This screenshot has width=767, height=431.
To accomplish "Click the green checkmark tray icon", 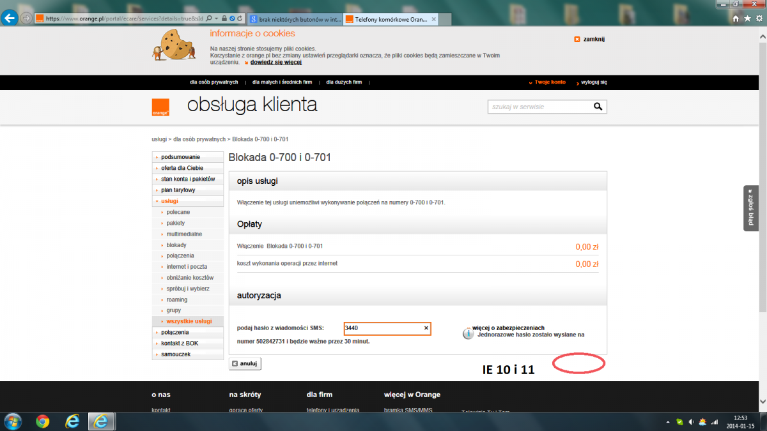I will [x=679, y=422].
